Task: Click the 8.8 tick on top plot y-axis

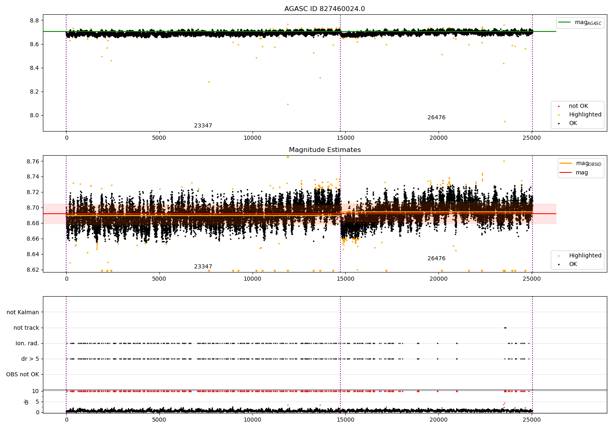Action: click(x=34, y=20)
